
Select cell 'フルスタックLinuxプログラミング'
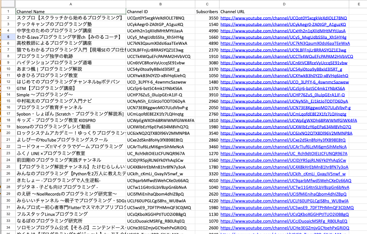tap(71, 214)
